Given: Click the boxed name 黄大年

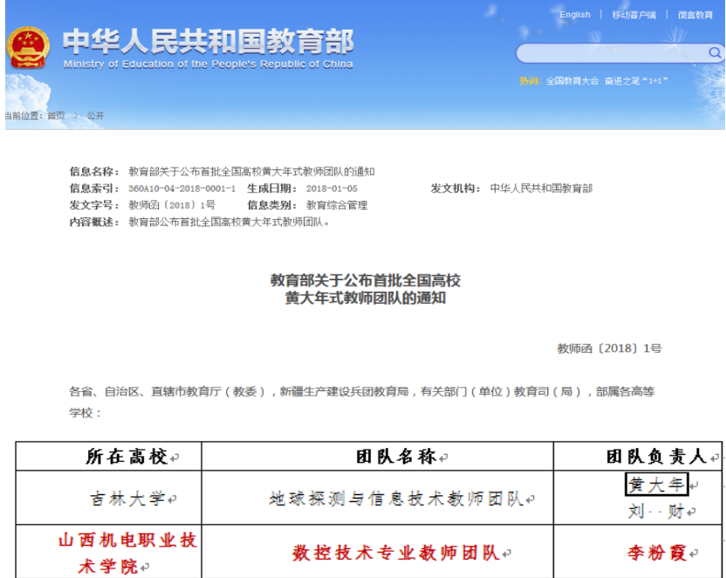Looking at the screenshot, I should pos(657,485).
